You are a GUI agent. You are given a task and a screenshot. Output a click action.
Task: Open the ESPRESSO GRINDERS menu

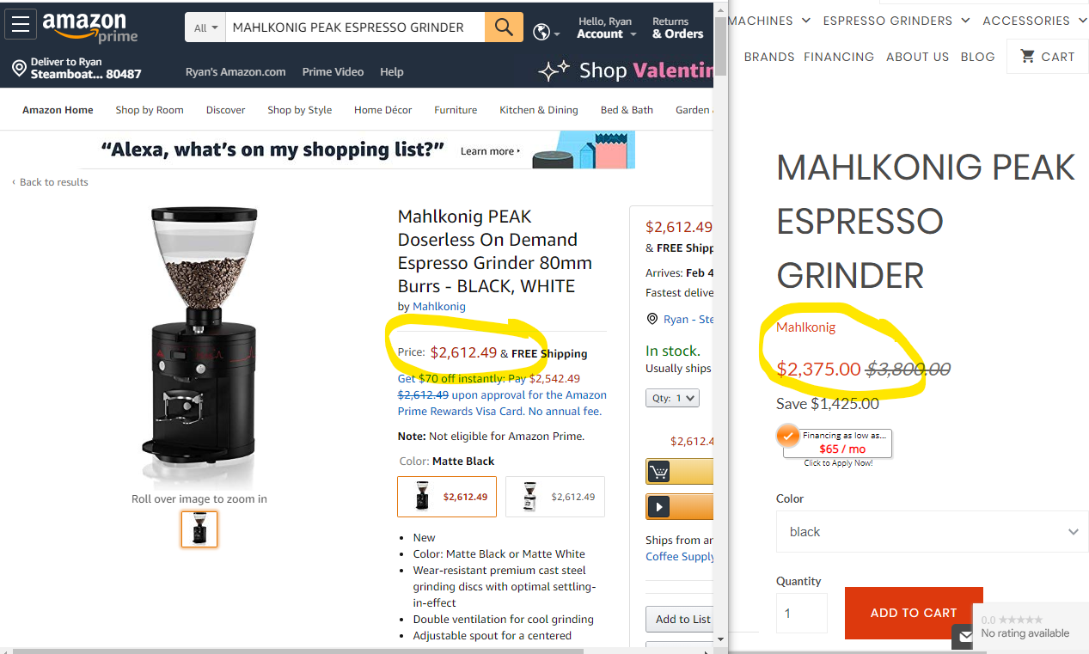[896, 21]
